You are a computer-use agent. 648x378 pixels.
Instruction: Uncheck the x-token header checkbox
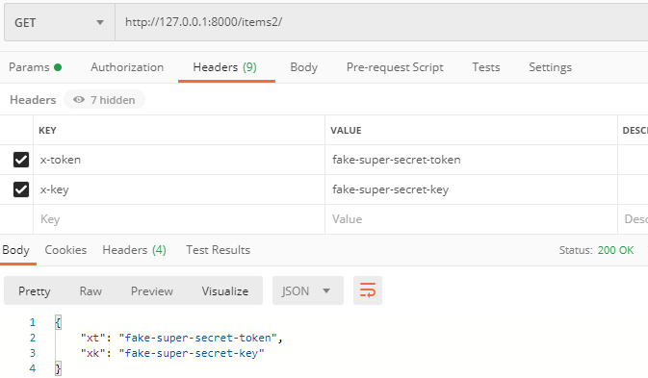click(21, 160)
